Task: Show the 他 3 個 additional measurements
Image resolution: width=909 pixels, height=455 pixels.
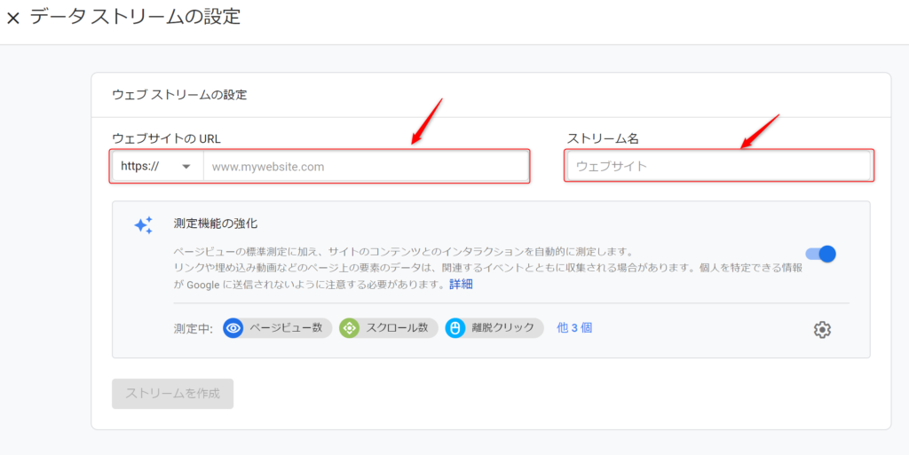Action: (574, 327)
